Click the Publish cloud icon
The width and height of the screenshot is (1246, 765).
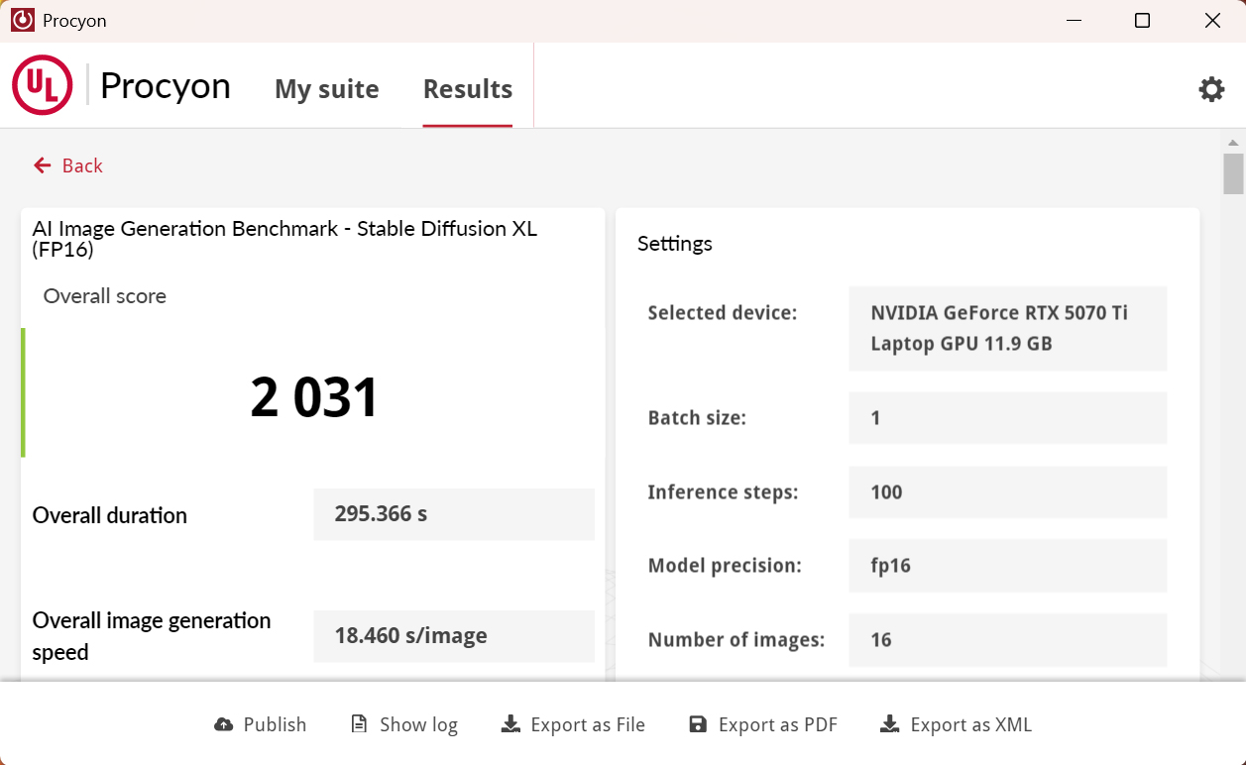222,724
